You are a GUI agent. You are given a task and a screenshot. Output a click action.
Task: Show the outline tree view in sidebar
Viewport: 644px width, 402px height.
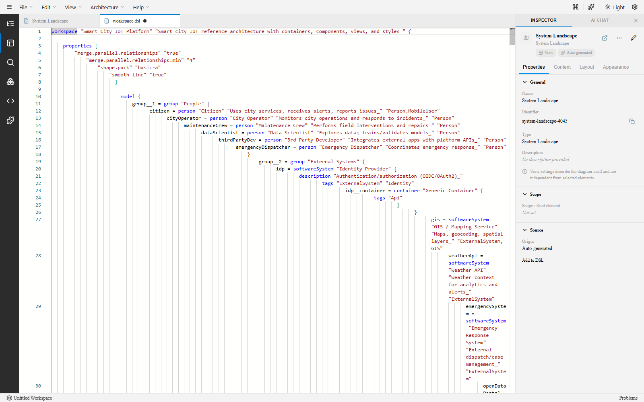pyautogui.click(x=10, y=24)
